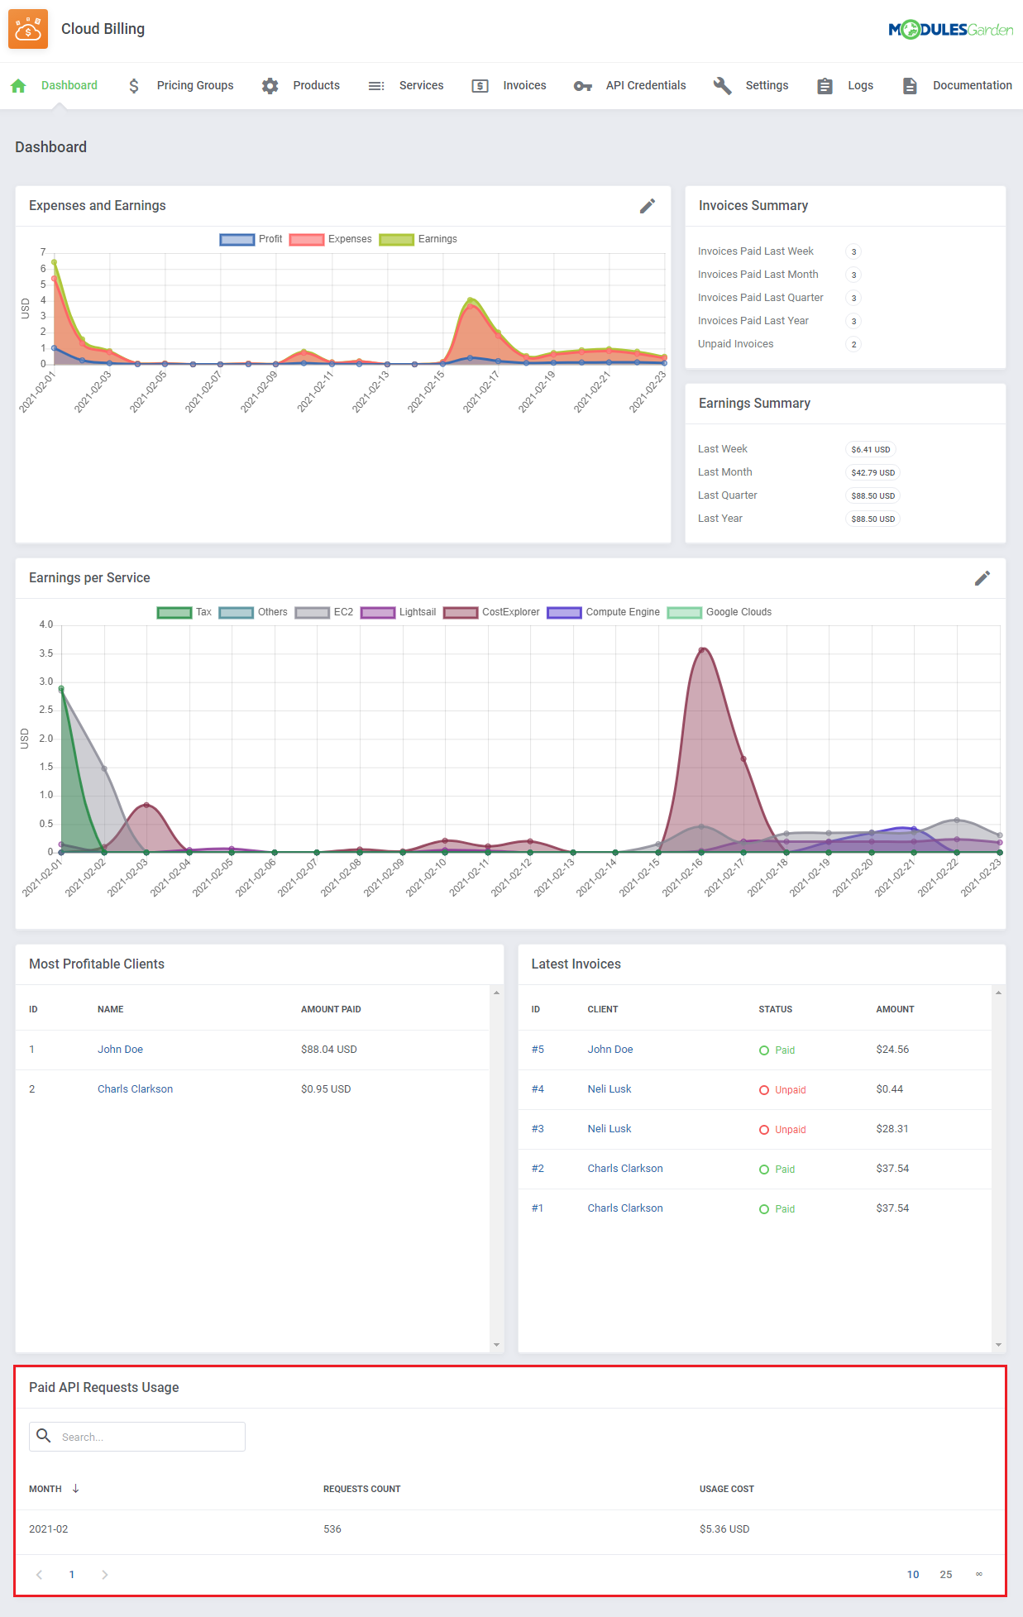Click the API Credentials key icon
Screen dimensions: 1023x1617
point(583,86)
